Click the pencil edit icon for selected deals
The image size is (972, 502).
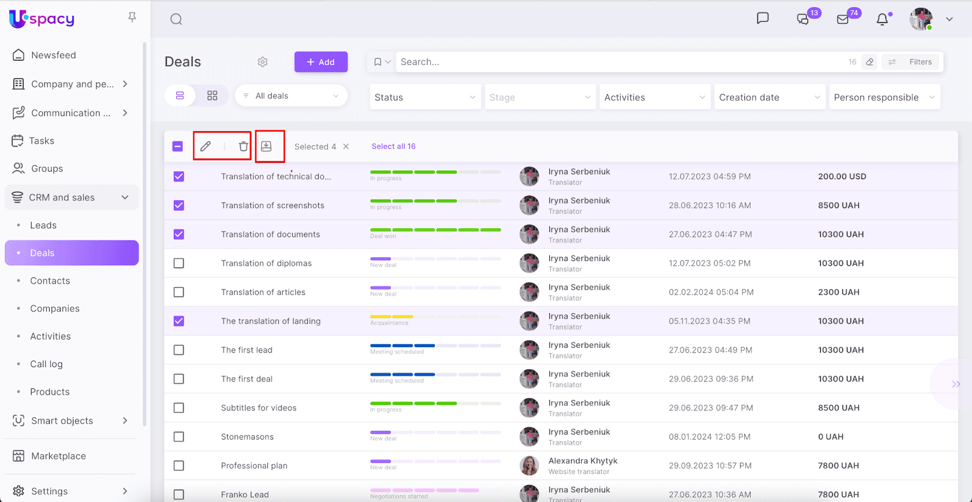pos(206,146)
